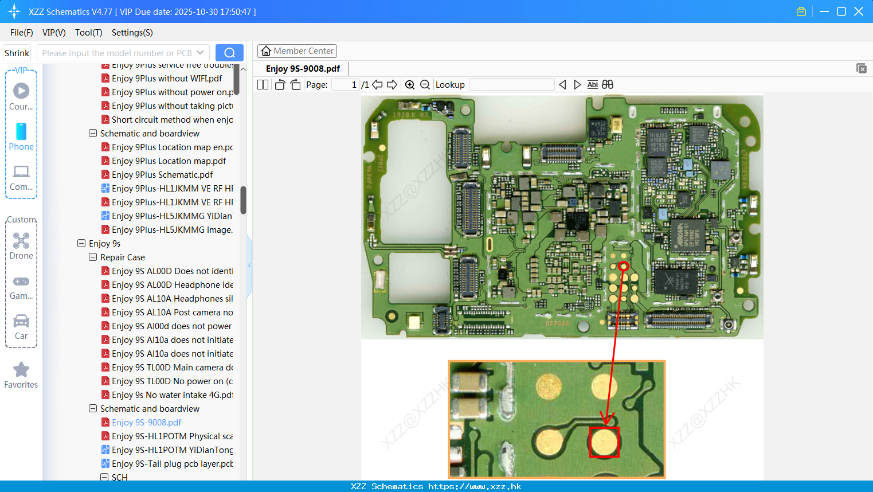
Task: Go to previous page arrow
Action: tap(377, 84)
